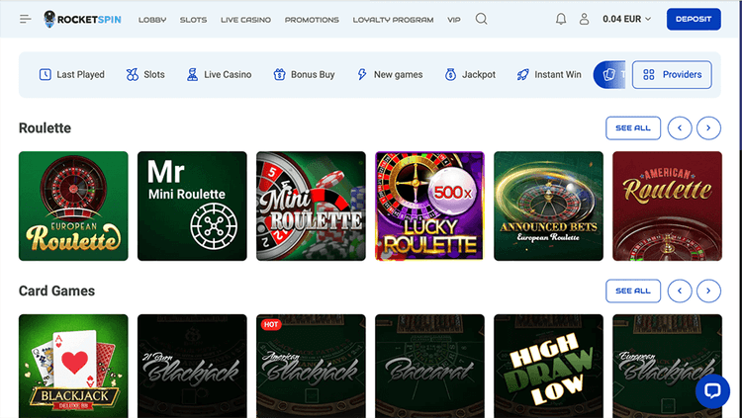
Task: See all Roulette games
Action: 633,128
